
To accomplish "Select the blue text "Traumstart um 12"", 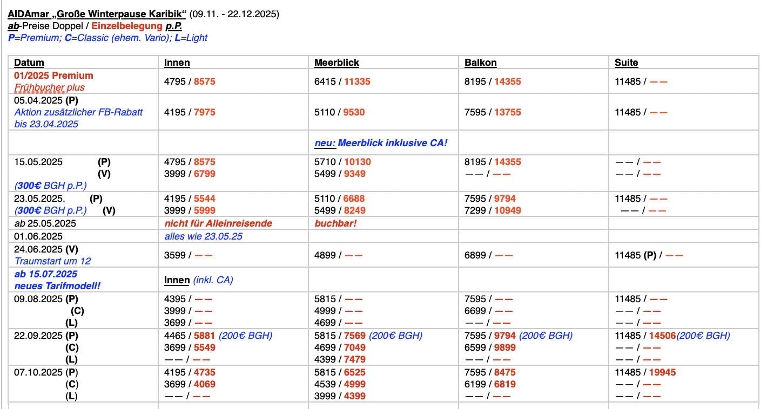I will (x=52, y=261).
